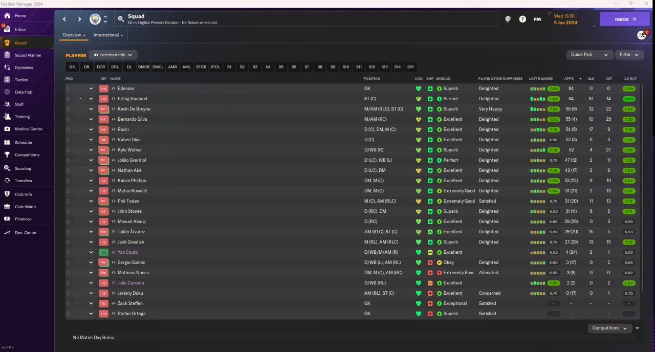Image resolution: width=655 pixels, height=352 pixels.
Task: Expand the position chevron for Julián Álvarez
Action: point(91,232)
